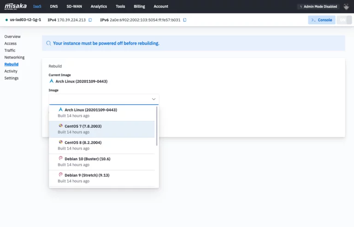The height and width of the screenshot is (227, 354).
Task: Click the Current Image Arch Linux icon
Action: [52, 81]
